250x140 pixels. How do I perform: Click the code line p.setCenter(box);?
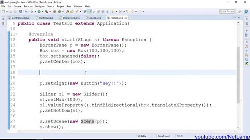[x=62, y=61]
